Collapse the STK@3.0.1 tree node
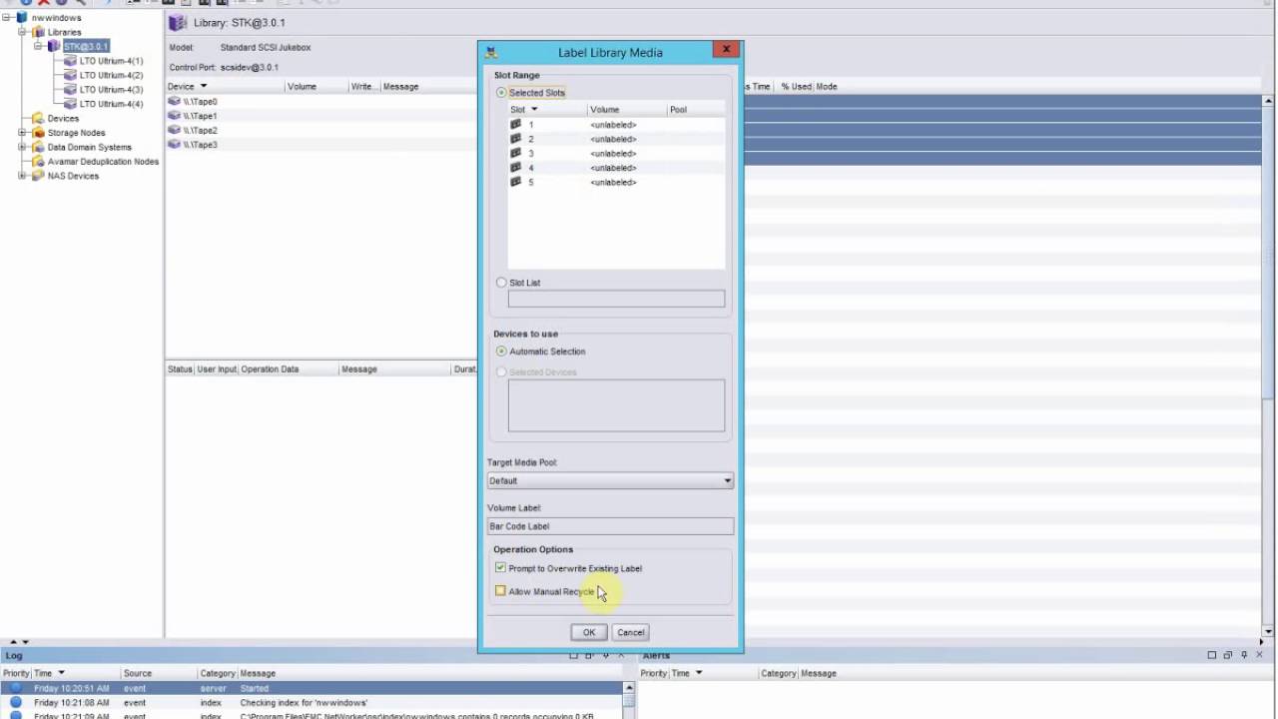Image resolution: width=1278 pixels, height=719 pixels. [x=38, y=46]
